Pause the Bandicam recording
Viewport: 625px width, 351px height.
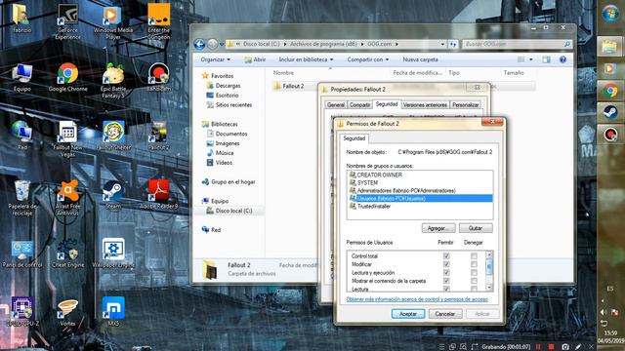(x=538, y=347)
